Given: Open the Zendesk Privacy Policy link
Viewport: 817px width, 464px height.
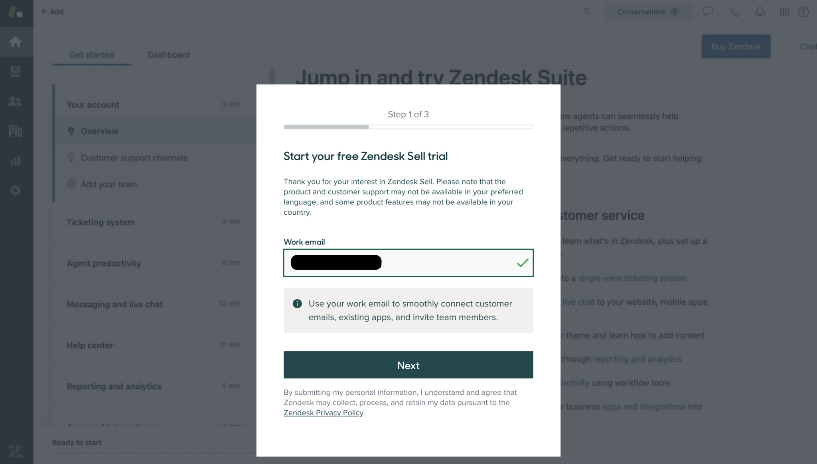Looking at the screenshot, I should click(x=323, y=413).
